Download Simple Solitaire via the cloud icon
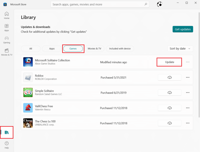 coord(170,93)
